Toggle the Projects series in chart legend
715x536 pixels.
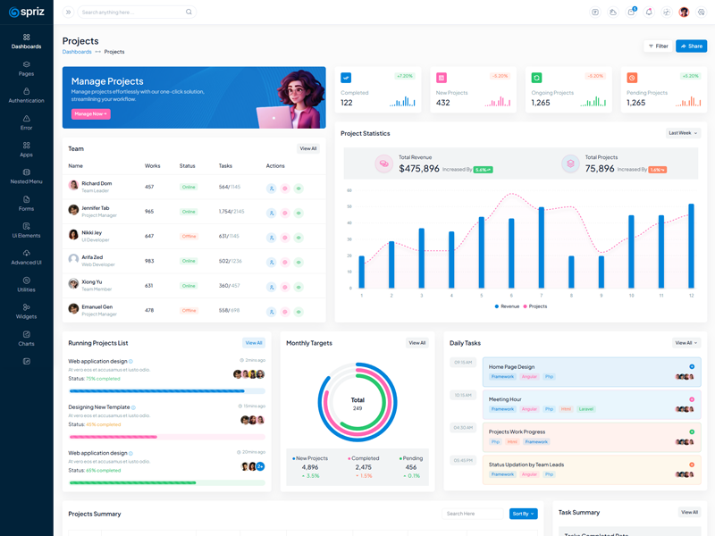point(534,306)
